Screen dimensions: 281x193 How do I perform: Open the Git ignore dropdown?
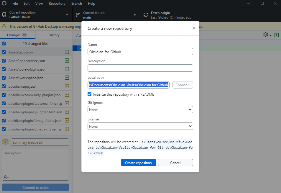coord(140,109)
